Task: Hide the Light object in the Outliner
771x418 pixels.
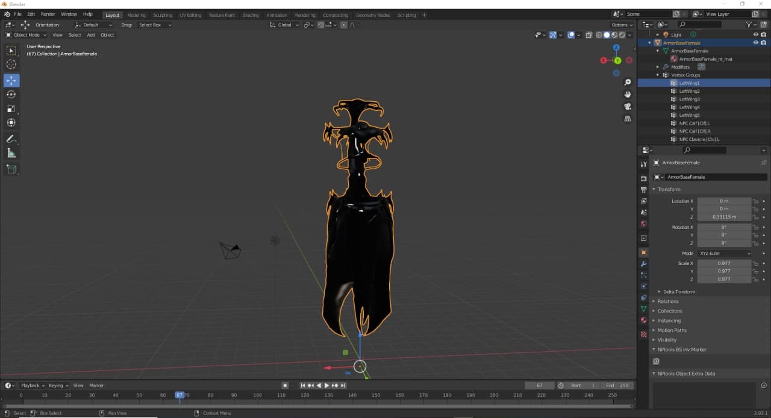Action: tap(756, 34)
